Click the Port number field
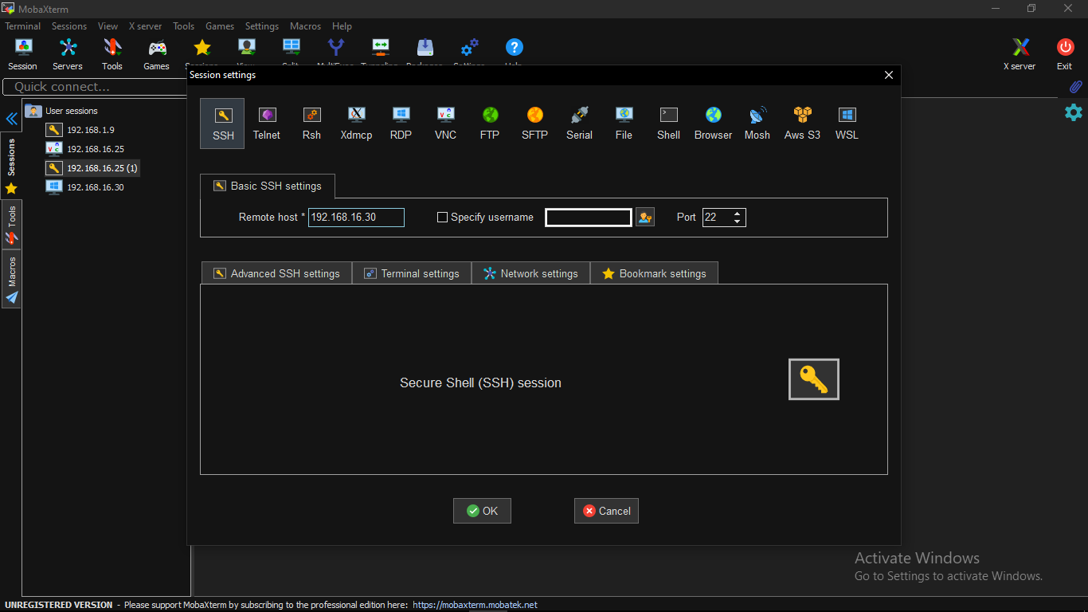The height and width of the screenshot is (612, 1088). click(x=716, y=217)
